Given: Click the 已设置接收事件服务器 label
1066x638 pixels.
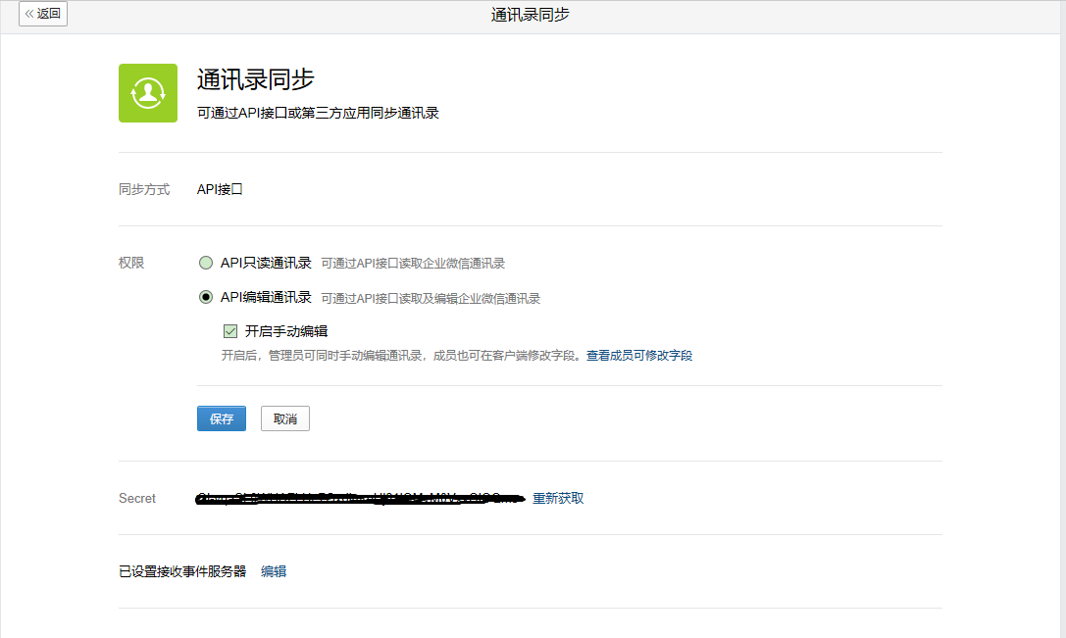Looking at the screenshot, I should pos(182,571).
